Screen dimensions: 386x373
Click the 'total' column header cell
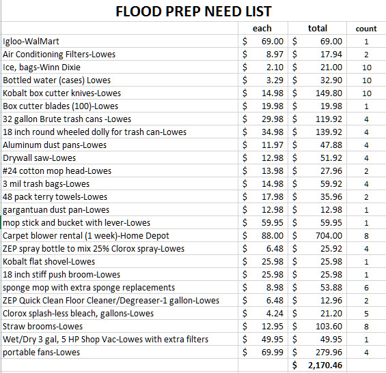[x=317, y=28]
